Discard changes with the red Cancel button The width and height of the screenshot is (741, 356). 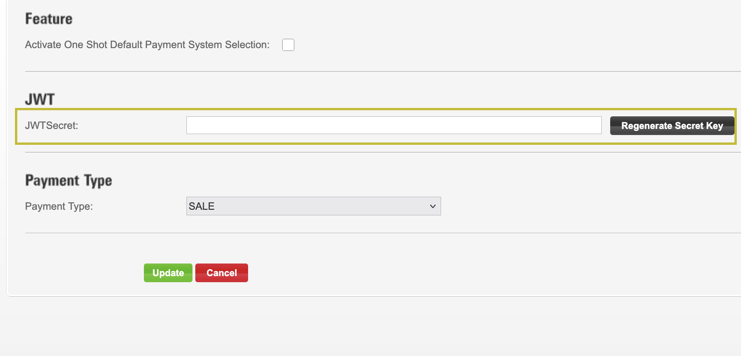click(221, 273)
